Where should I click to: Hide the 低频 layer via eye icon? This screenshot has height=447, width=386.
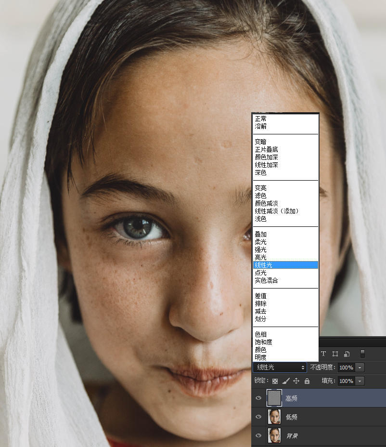click(258, 417)
